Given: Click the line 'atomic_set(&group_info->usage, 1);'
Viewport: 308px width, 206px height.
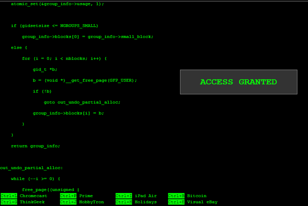Looking at the screenshot, I should (x=57, y=4).
